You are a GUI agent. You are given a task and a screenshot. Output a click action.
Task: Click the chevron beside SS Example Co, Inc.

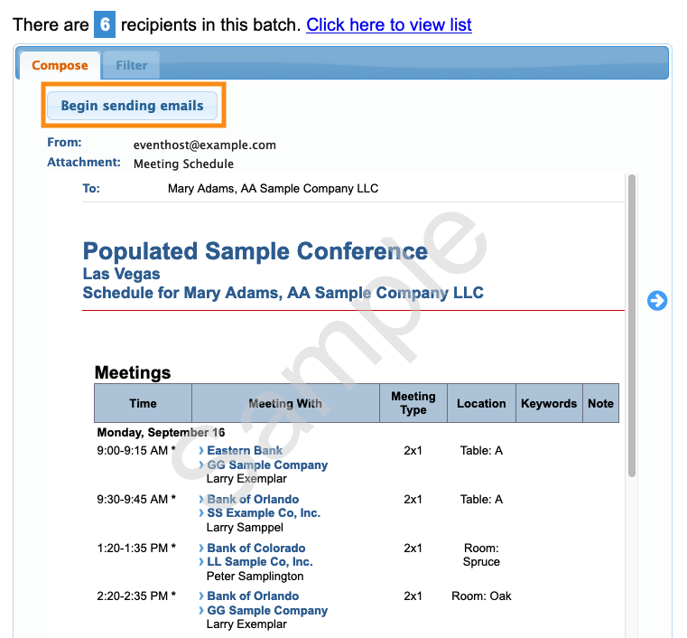pos(201,513)
